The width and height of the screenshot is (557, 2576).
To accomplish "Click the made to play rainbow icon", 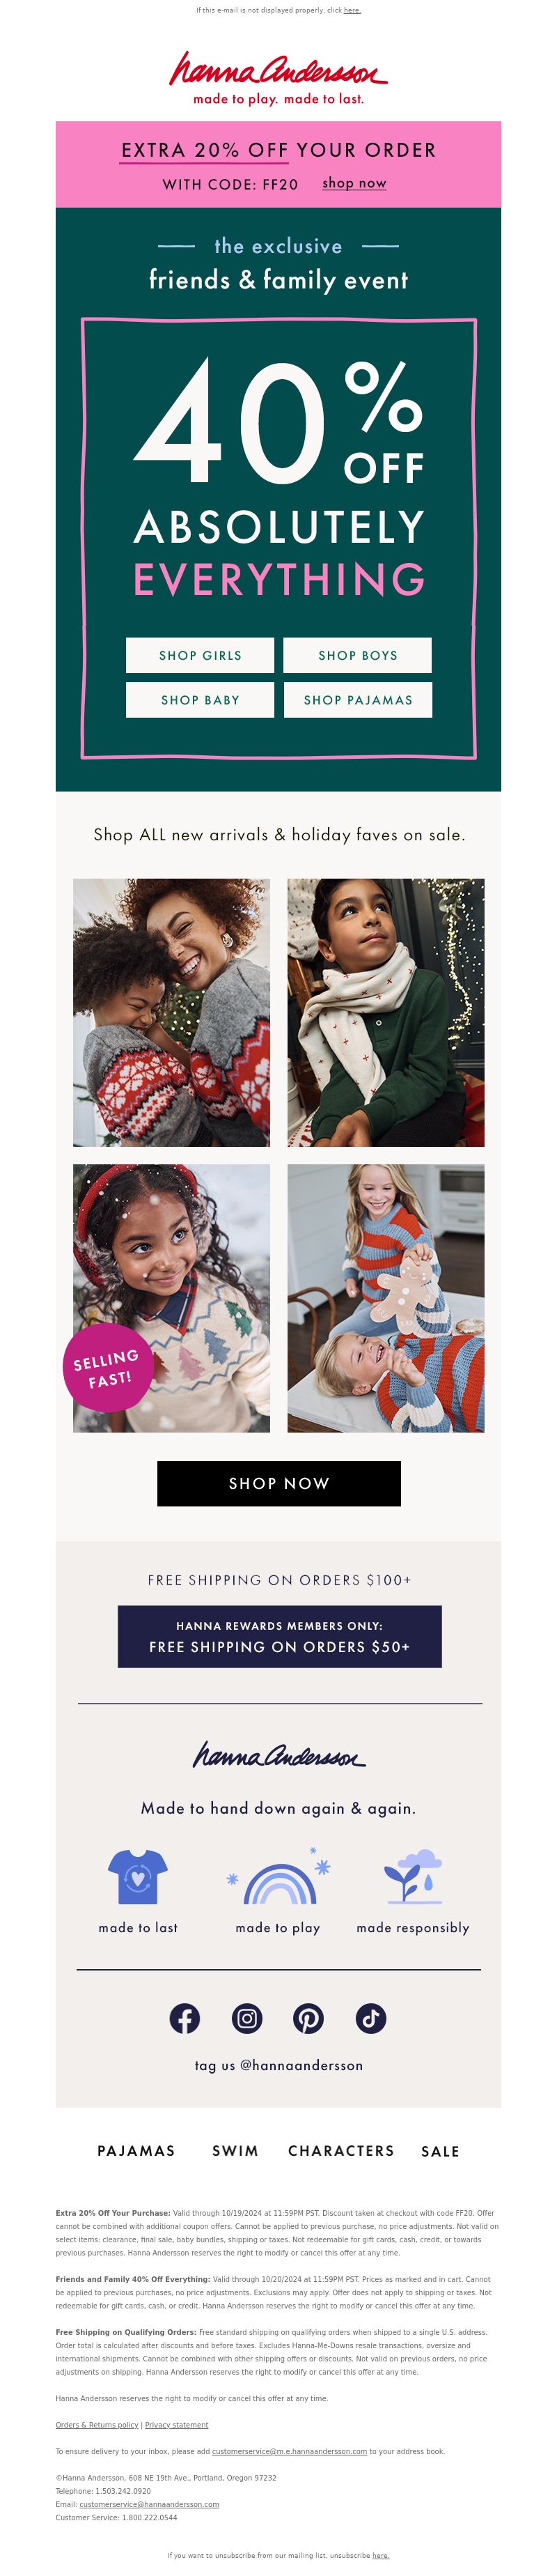I will [279, 1877].
